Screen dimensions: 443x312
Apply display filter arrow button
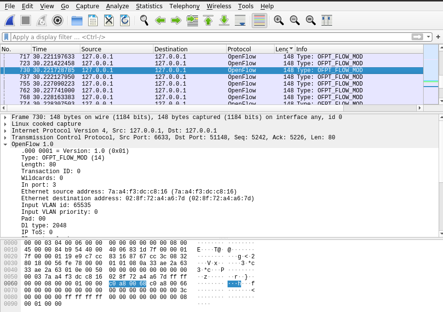pyautogui.click(x=417, y=37)
